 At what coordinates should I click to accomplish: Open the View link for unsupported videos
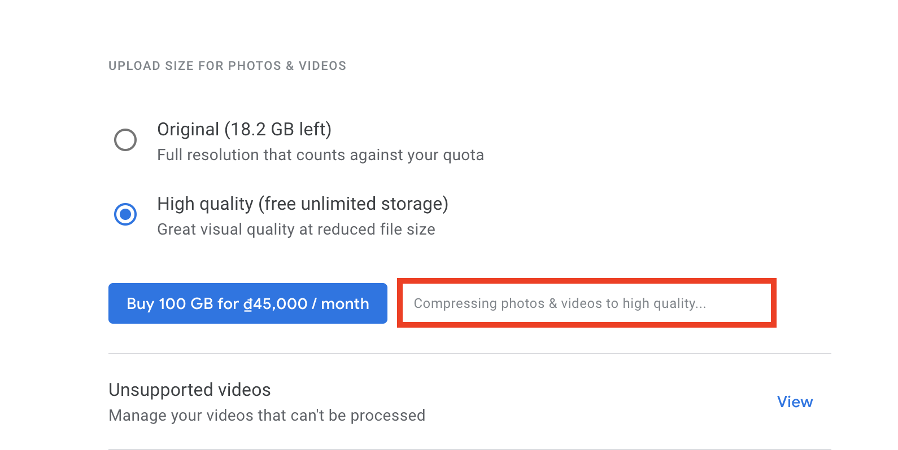[795, 402]
